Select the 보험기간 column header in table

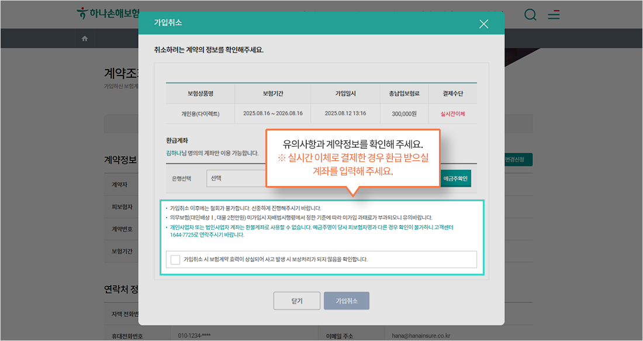tap(273, 94)
